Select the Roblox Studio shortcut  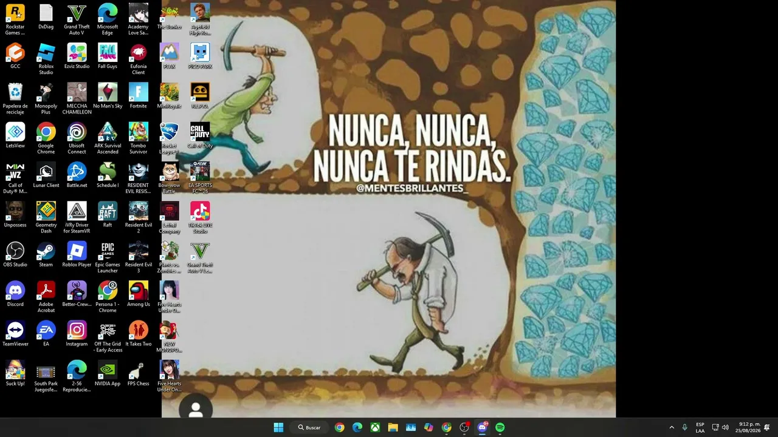point(46,59)
